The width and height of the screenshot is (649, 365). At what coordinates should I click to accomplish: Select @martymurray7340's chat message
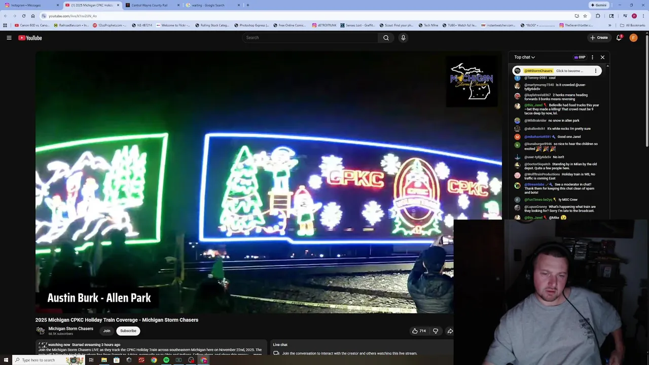tap(555, 87)
